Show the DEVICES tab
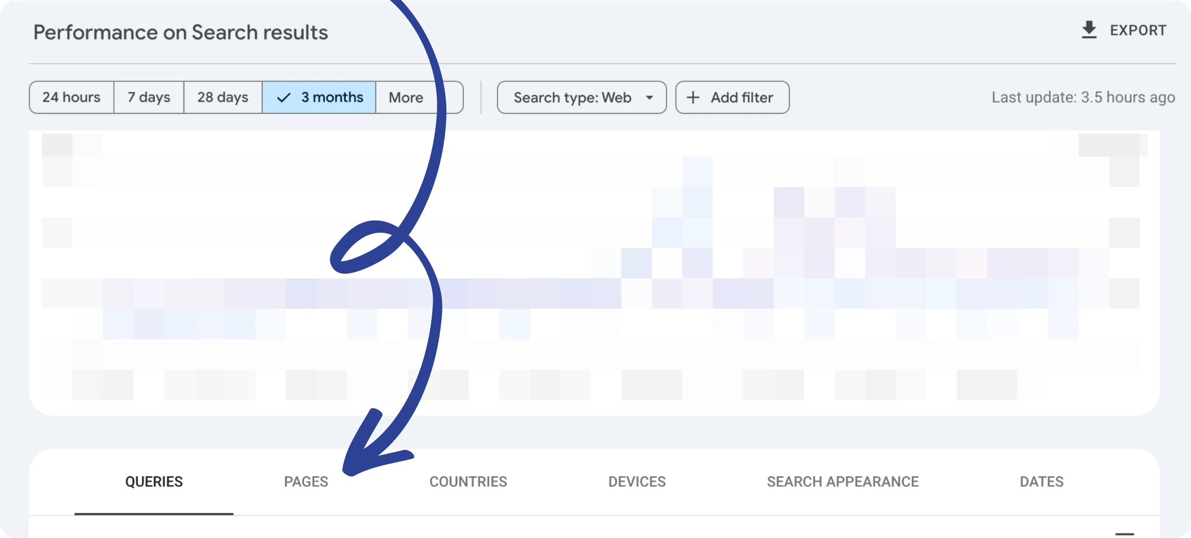This screenshot has width=1191, height=538. (x=637, y=482)
